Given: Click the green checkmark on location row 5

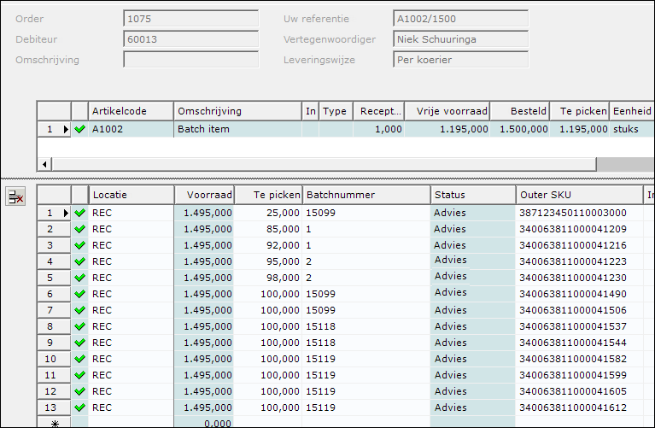Looking at the screenshot, I should 79,278.
